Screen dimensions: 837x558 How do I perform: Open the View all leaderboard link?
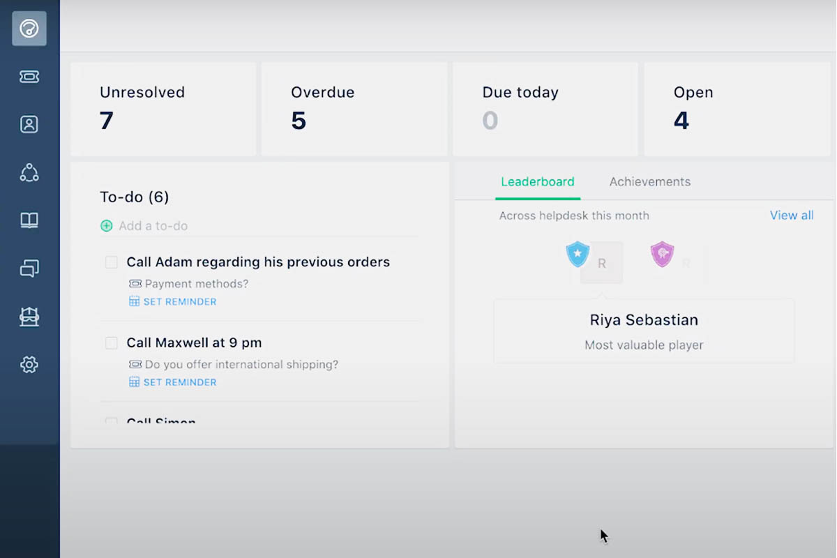coord(791,215)
